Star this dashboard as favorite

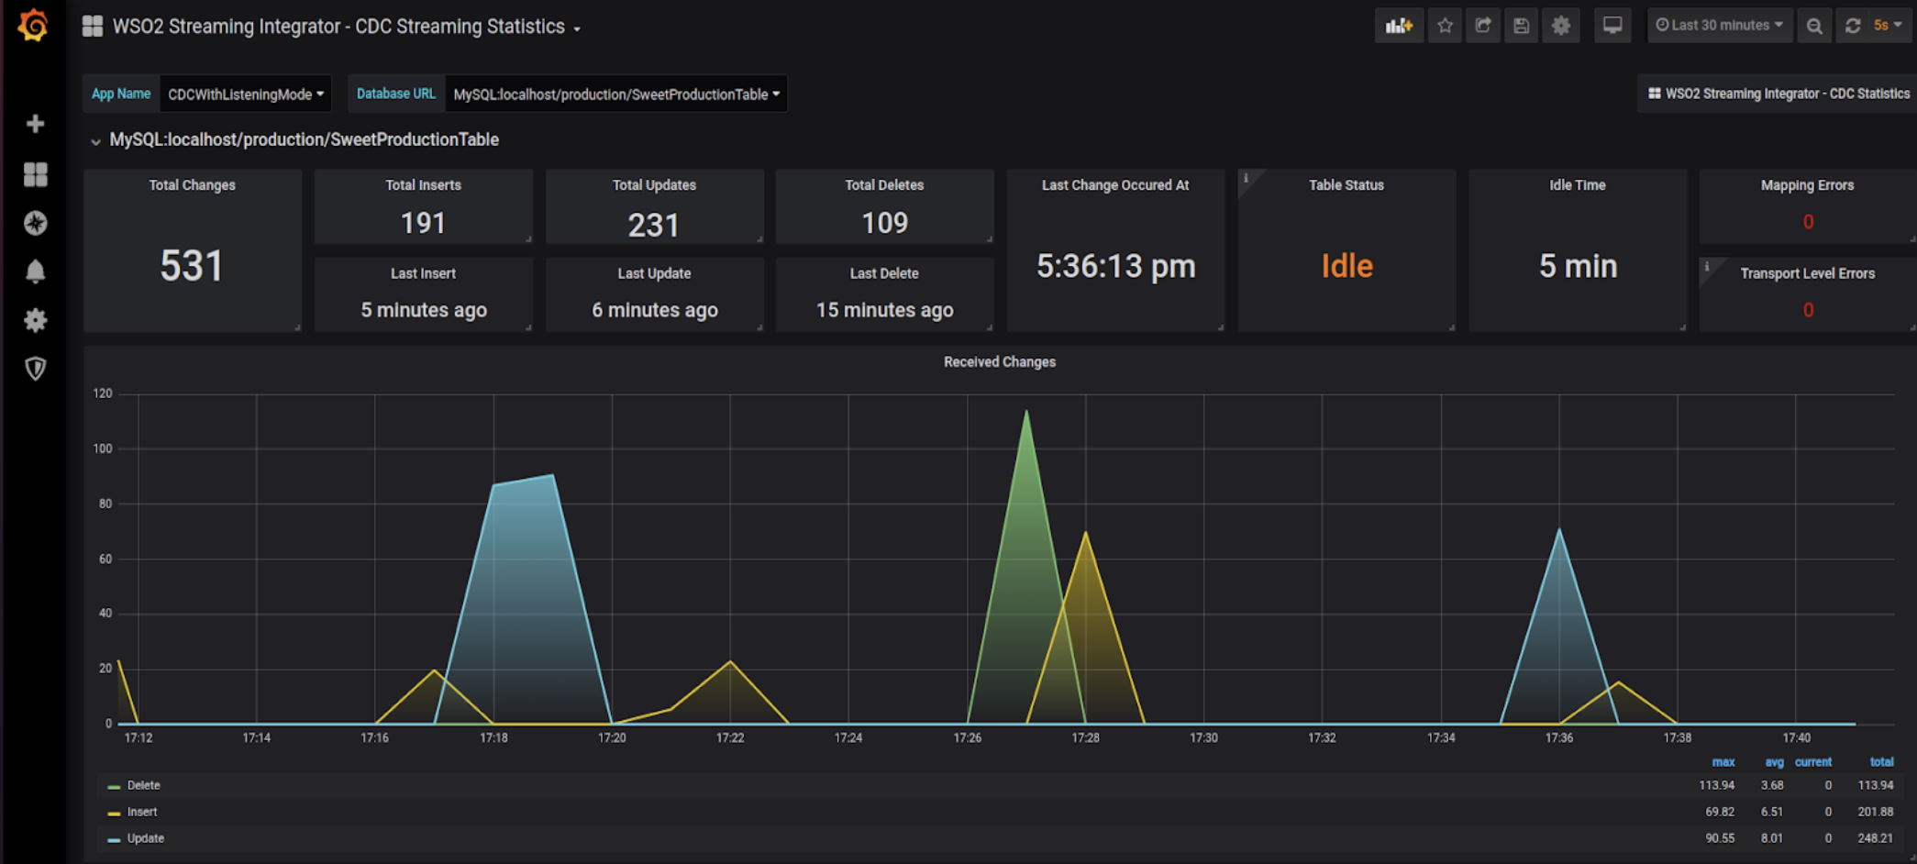coord(1446,26)
